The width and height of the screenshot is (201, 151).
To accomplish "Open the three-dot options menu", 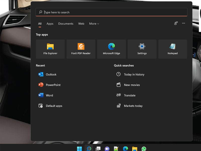I will 184,23.
